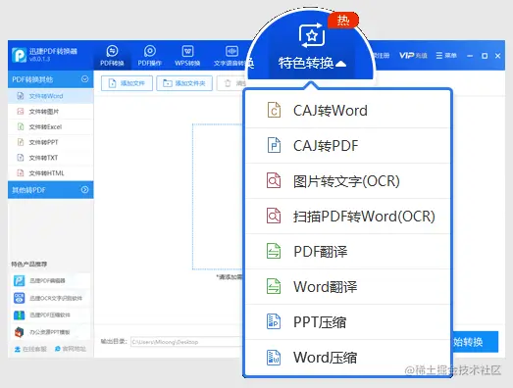Viewport: 513px width, 388px height.
Task: Click the Word翻译 green icon
Action: tap(274, 286)
